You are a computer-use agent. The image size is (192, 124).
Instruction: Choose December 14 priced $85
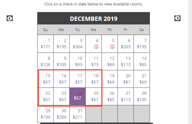[x=142, y=61]
